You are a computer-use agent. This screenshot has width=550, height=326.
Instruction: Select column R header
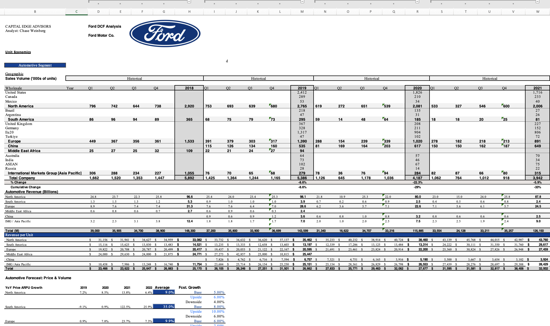click(417, 12)
